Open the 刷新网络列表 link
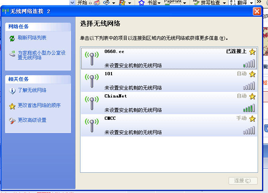 coord(32,38)
